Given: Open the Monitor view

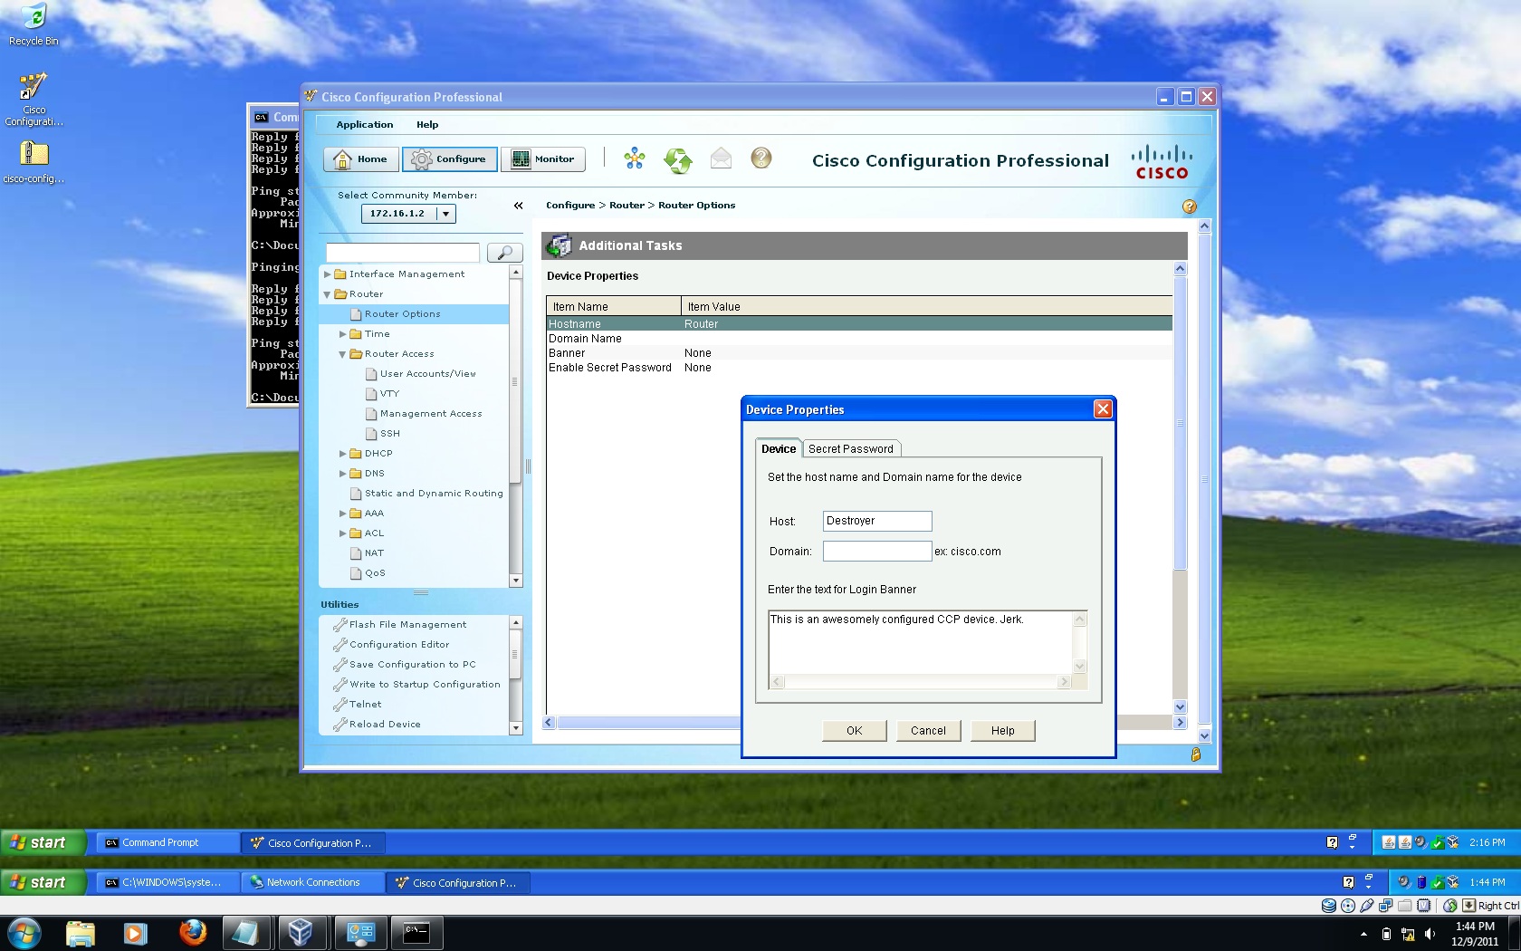Looking at the screenshot, I should coord(542,159).
